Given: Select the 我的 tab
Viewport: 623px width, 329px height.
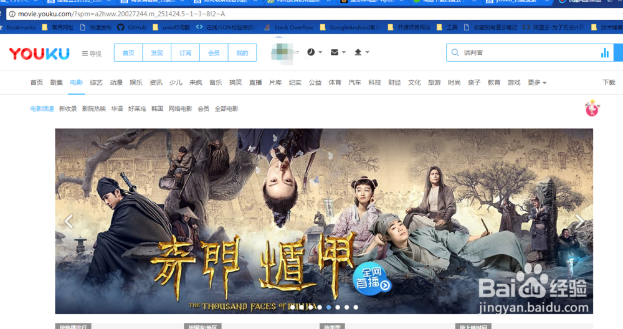Looking at the screenshot, I should (x=242, y=53).
